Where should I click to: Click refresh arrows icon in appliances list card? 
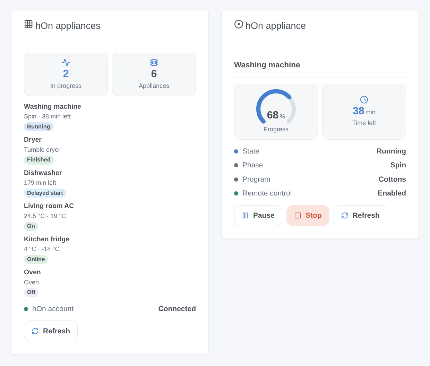35,331
